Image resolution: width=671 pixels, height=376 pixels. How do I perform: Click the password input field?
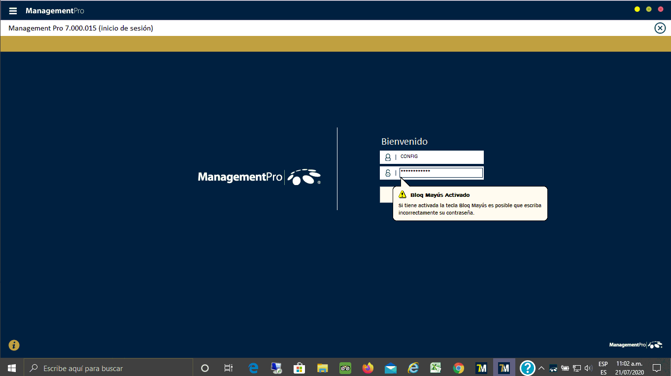point(440,173)
